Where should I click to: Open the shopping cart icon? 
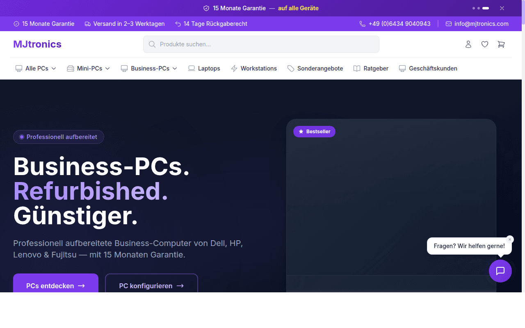pos(501,44)
